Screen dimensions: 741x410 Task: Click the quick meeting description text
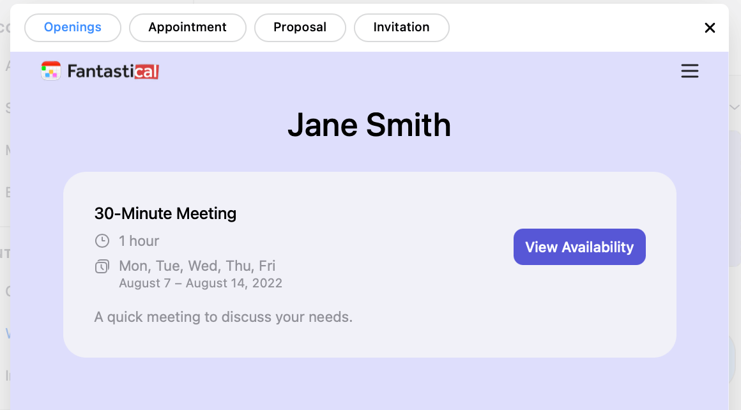tap(223, 317)
